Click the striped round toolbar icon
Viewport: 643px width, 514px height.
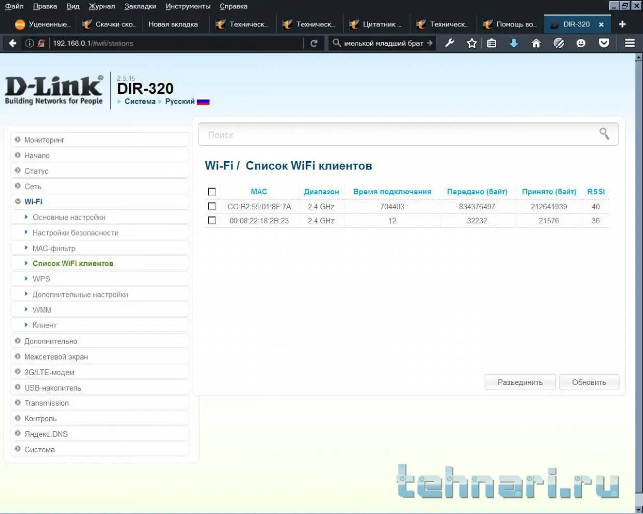pyautogui.click(x=558, y=43)
